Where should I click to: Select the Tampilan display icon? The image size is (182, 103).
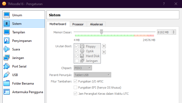point(6,32)
